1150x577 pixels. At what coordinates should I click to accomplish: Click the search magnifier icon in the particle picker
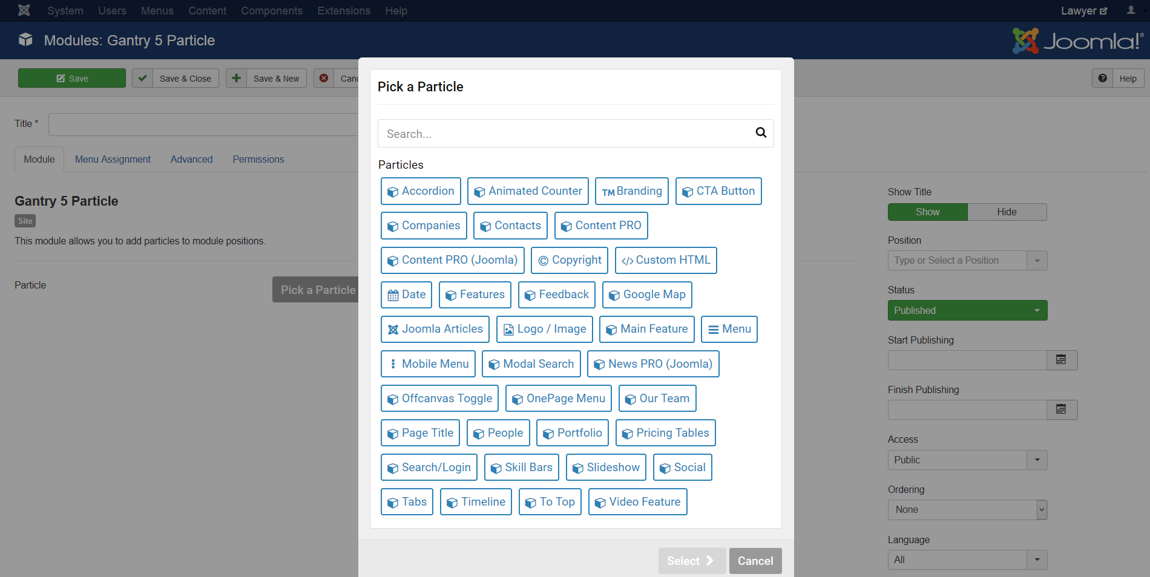click(761, 133)
